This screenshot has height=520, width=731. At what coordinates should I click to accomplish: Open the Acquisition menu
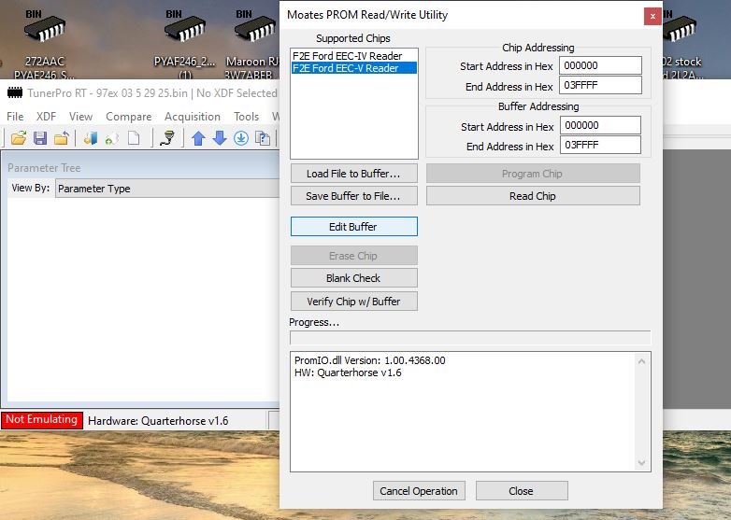193,117
